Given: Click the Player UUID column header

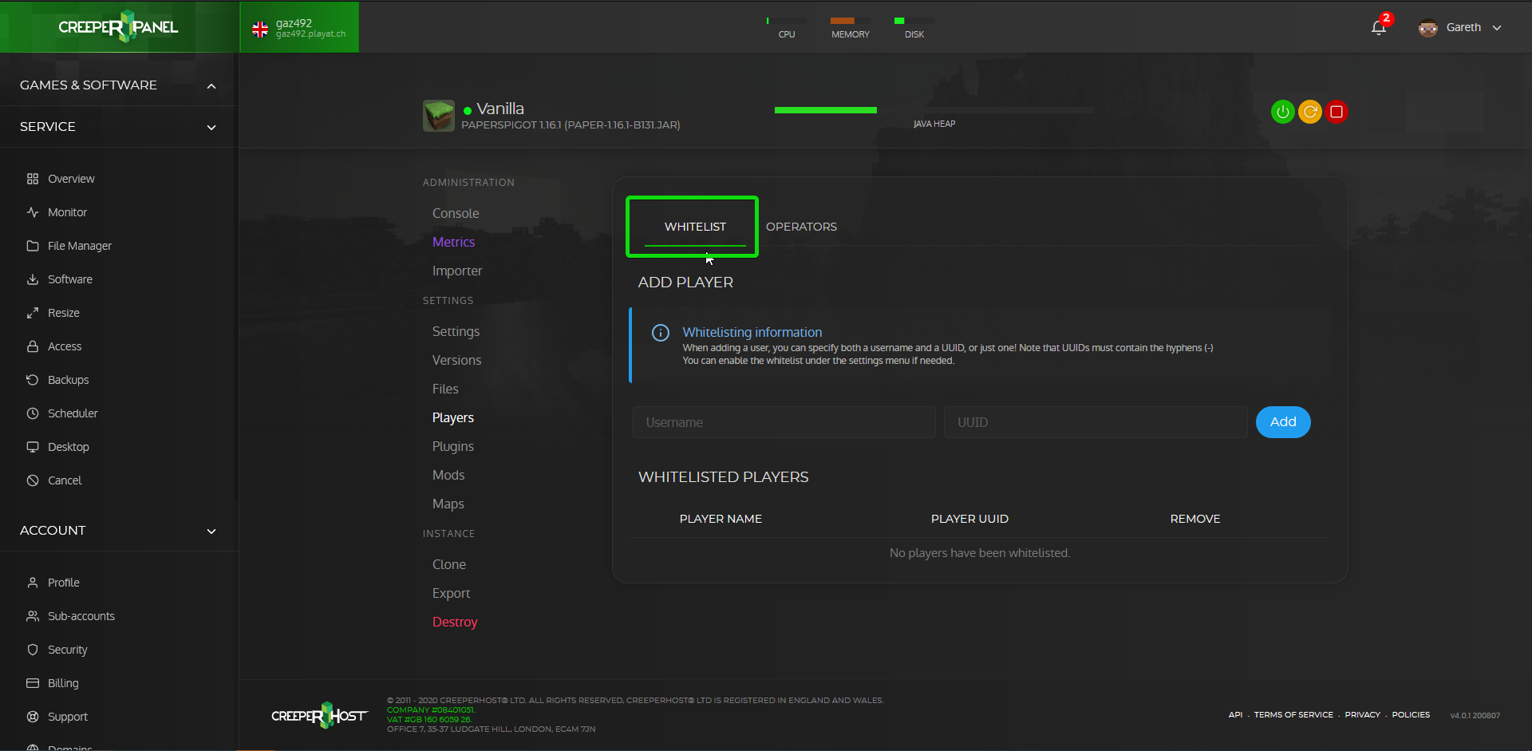Looking at the screenshot, I should pos(969,519).
